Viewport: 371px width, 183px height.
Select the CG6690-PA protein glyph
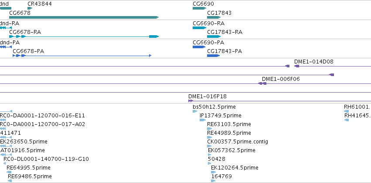199,47
